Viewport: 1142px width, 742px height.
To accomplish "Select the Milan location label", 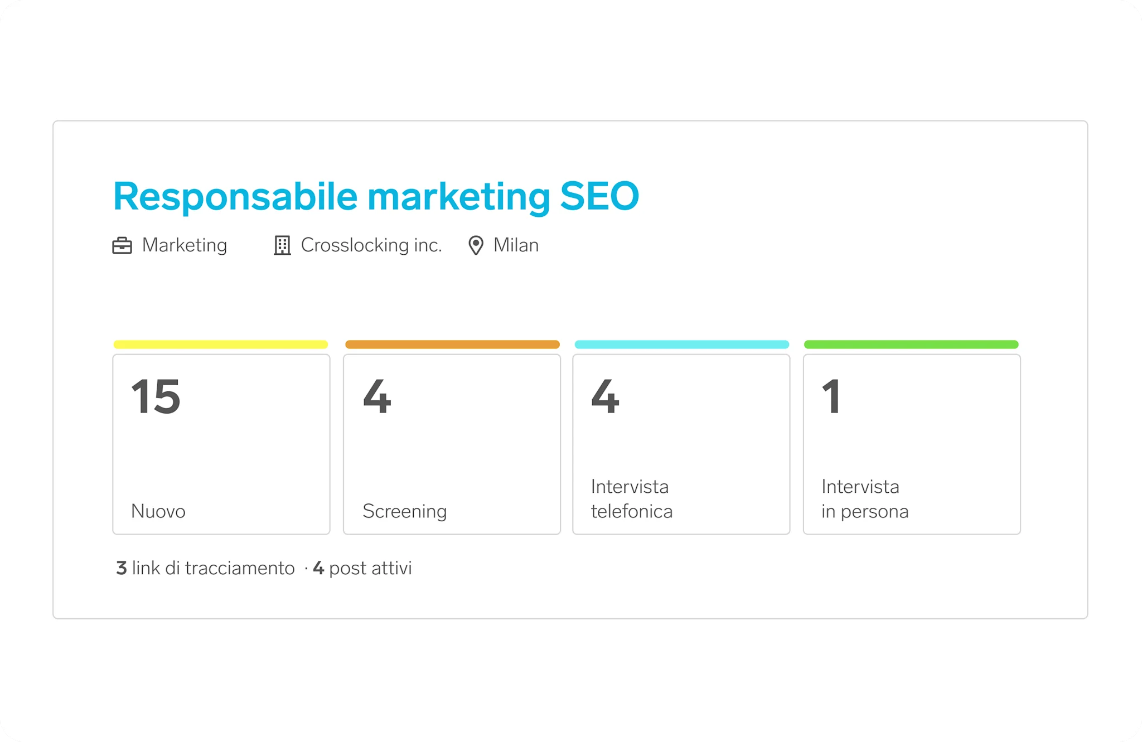I will click(x=516, y=245).
